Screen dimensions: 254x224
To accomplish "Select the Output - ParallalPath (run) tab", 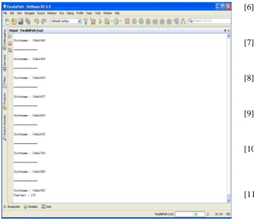I will pos(26,31).
